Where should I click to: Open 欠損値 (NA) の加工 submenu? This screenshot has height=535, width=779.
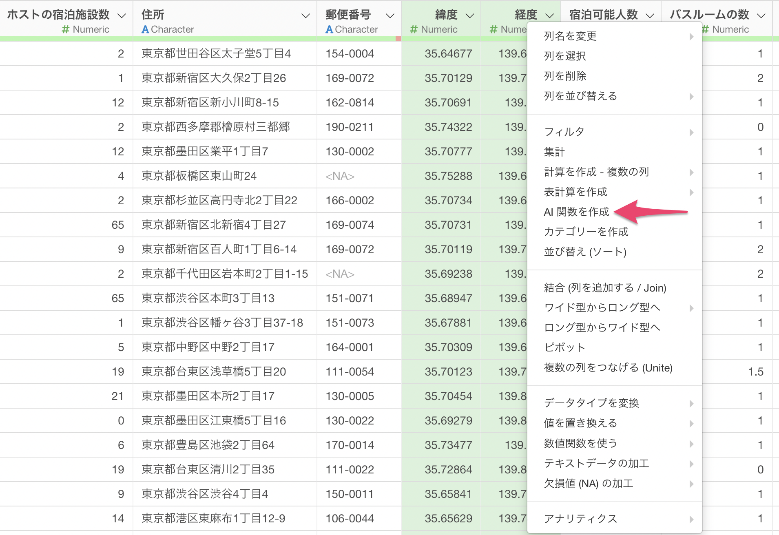click(x=588, y=484)
